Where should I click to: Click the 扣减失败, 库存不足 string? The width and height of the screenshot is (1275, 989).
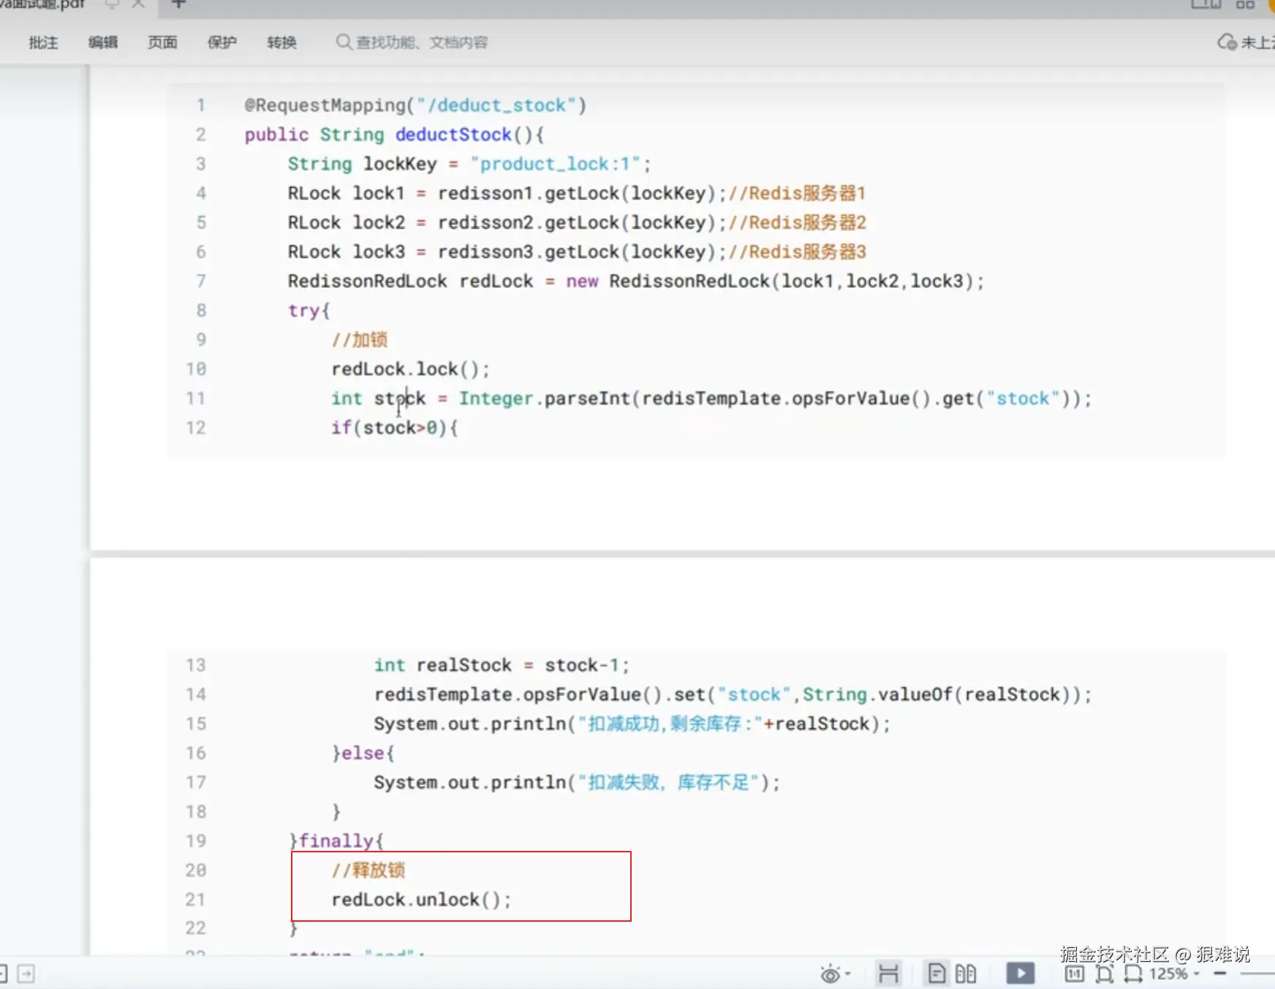click(x=668, y=782)
